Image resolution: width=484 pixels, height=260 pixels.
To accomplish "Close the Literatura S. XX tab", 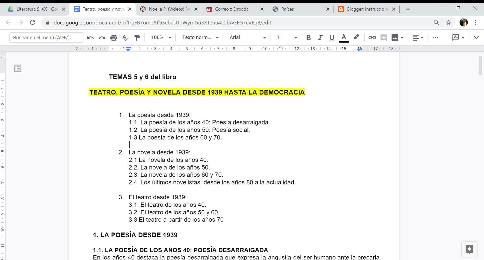I will (64, 9).
